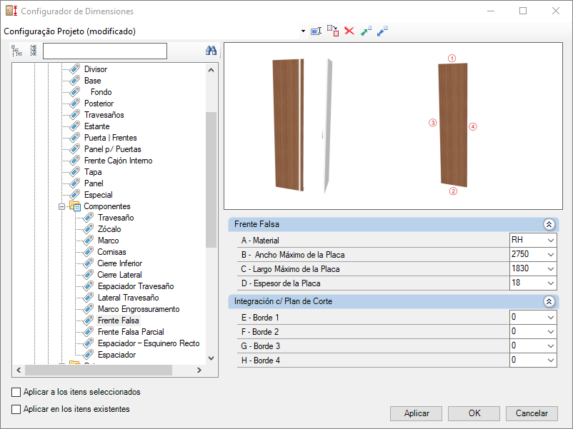
Task: Click the binoculars search icon
Action: [x=211, y=51]
